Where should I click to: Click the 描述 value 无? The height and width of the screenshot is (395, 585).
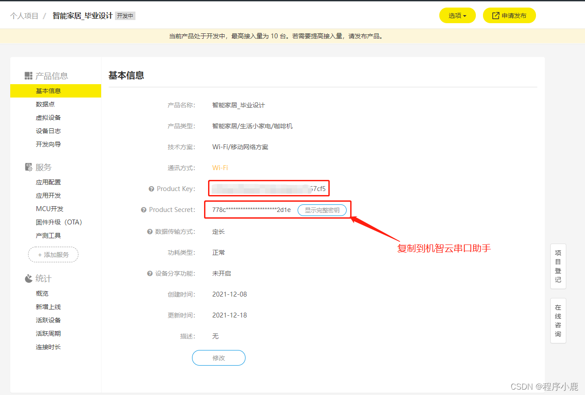215,336
